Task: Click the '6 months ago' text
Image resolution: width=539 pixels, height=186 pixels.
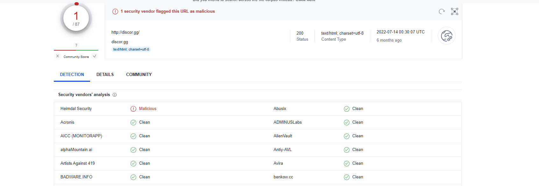Action: tap(389, 40)
